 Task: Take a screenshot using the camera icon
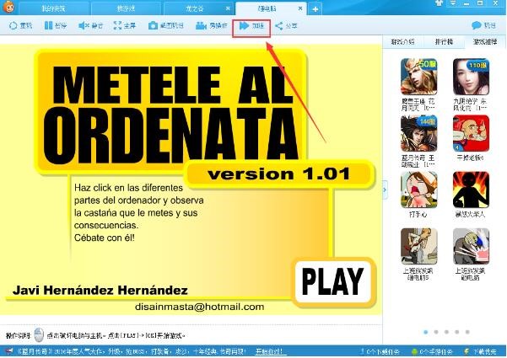[153, 25]
